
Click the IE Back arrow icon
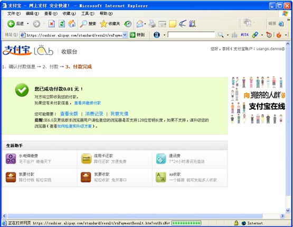point(11,24)
